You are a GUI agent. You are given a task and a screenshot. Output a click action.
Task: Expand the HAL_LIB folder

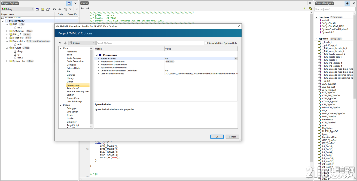7,34
